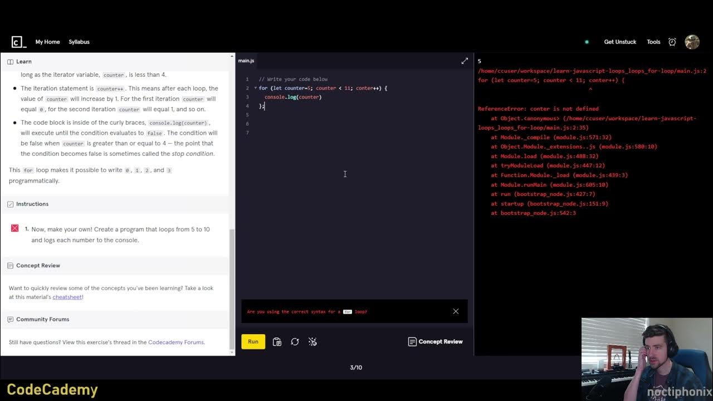The image size is (713, 401).
Task: Click the alarm clock timer icon
Action: [672, 42]
